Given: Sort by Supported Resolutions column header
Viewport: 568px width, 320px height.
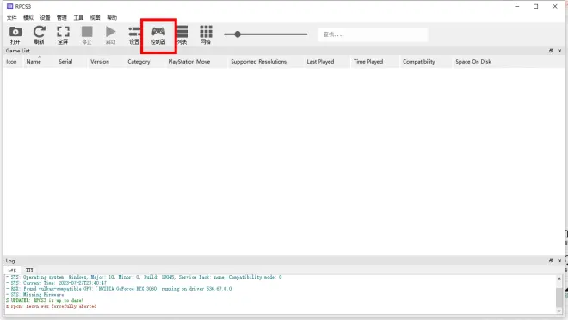Looking at the screenshot, I should [259, 62].
